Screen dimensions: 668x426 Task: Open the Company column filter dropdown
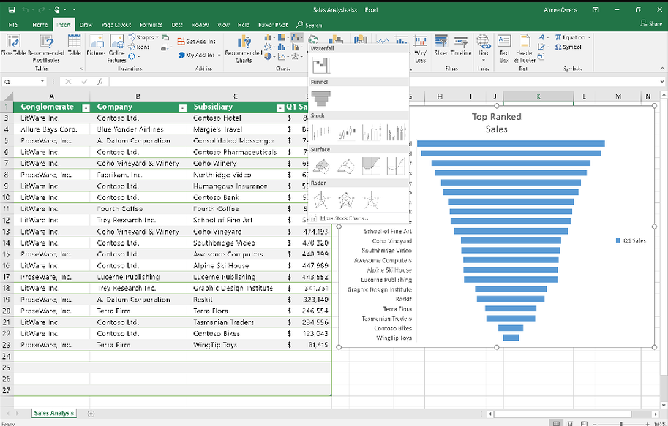click(x=182, y=107)
